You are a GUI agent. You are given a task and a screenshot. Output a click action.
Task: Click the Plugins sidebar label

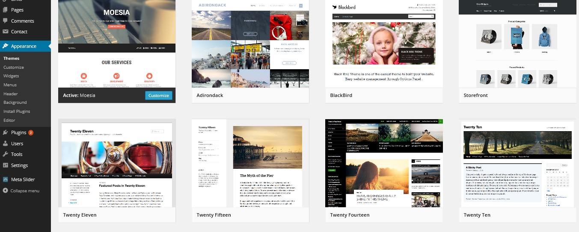19,132
